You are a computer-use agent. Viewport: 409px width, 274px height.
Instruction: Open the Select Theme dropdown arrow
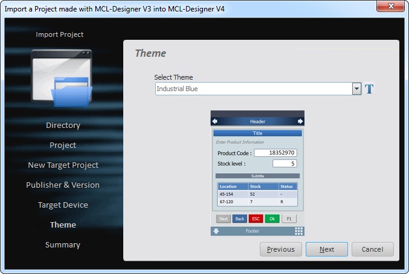click(x=356, y=89)
